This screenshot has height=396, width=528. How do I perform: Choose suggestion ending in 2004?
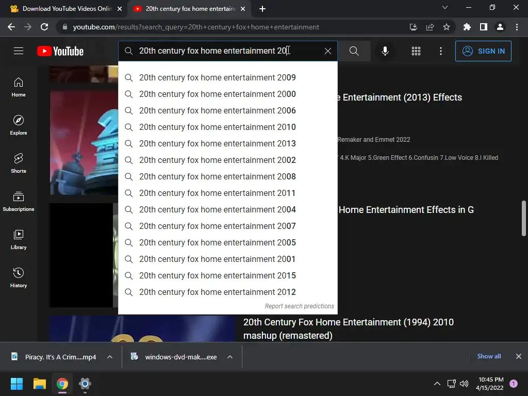tap(227, 209)
